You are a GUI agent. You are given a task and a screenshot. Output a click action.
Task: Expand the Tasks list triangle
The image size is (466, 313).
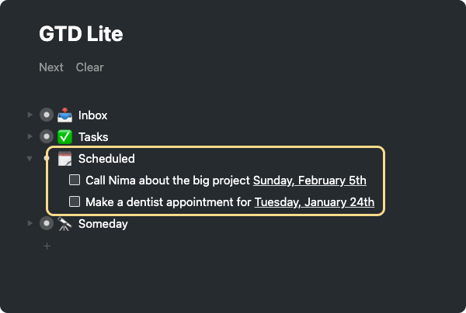point(30,136)
